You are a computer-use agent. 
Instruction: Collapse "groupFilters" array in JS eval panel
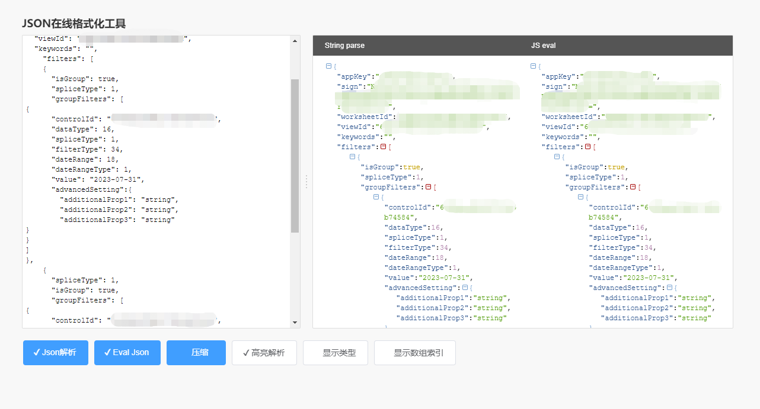click(x=633, y=187)
